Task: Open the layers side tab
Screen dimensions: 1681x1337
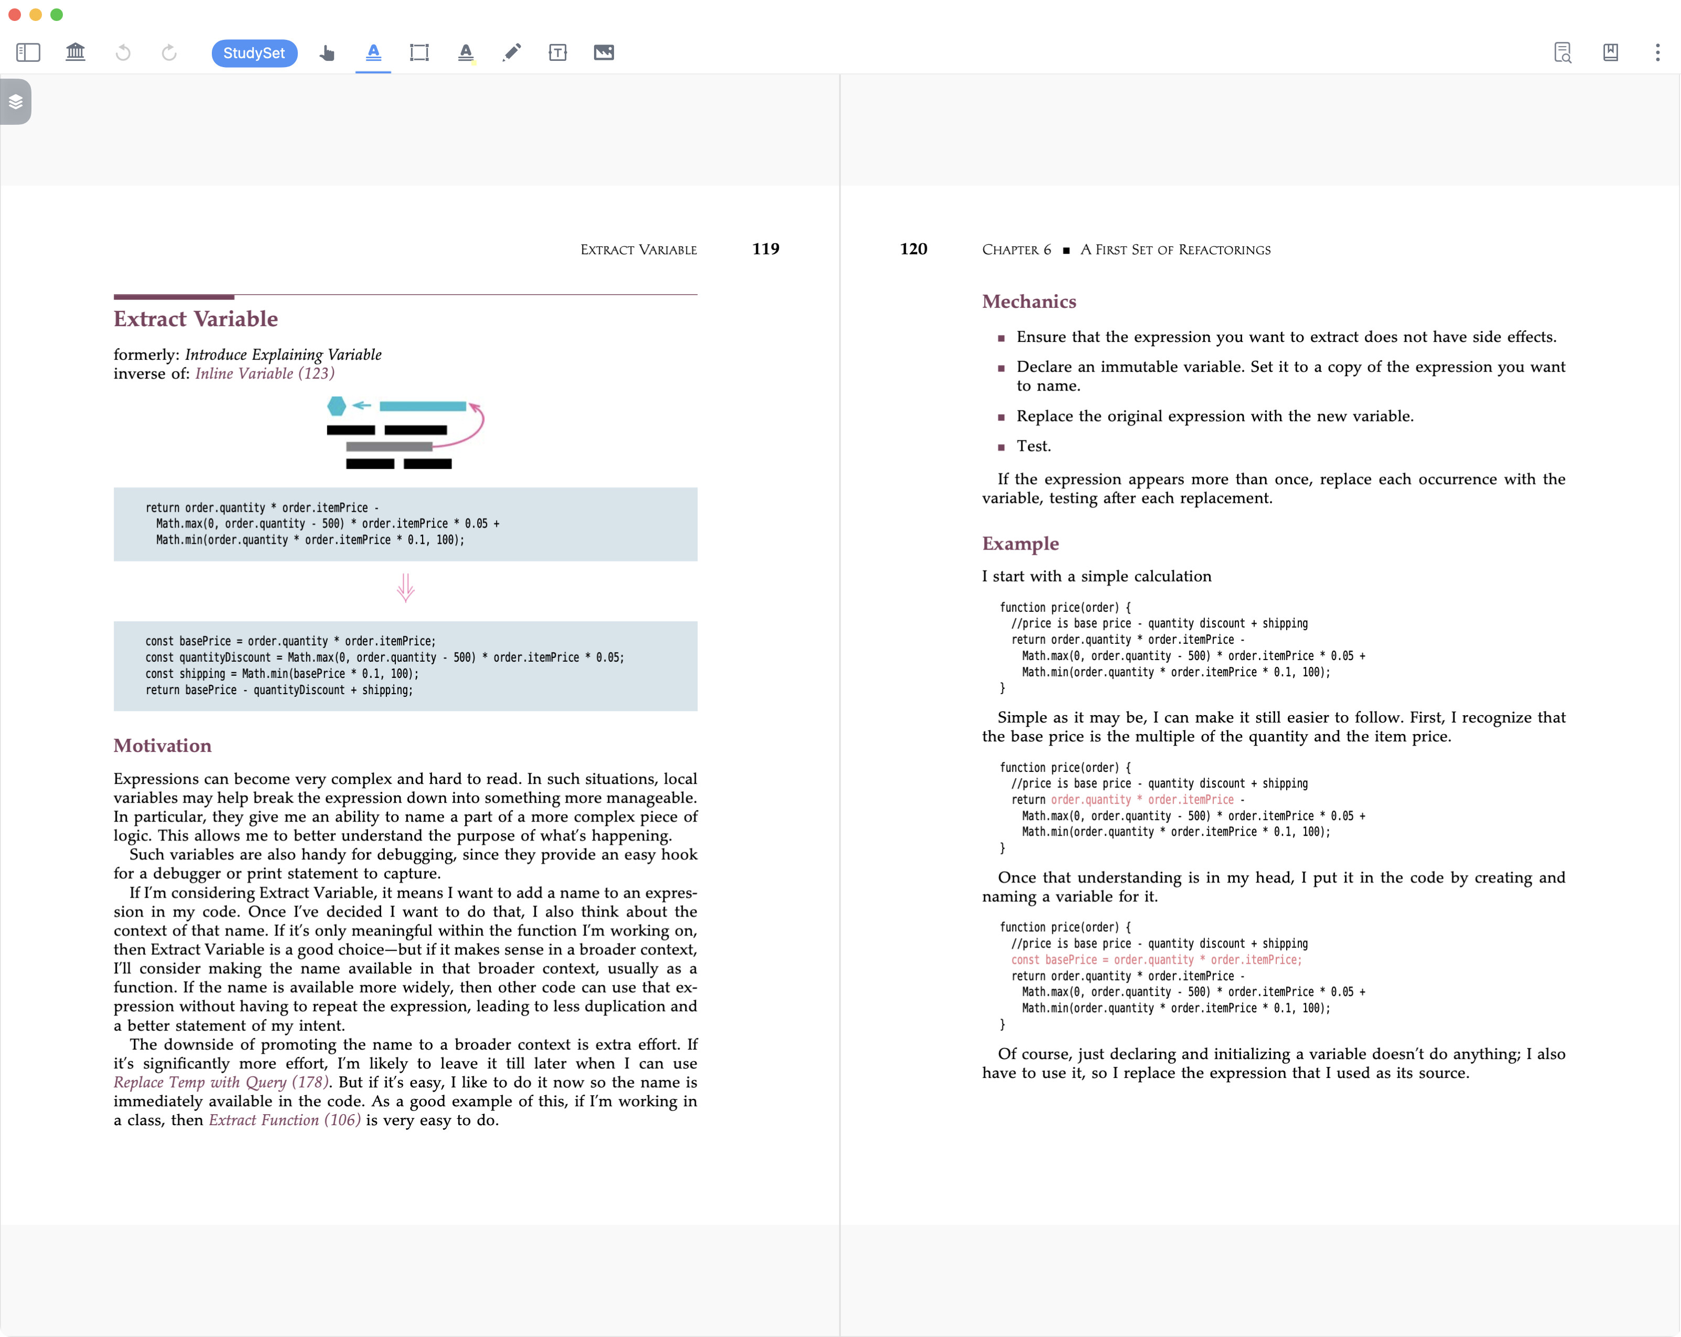Action: tap(16, 101)
